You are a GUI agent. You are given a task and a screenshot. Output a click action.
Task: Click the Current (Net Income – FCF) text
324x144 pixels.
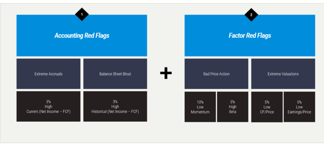[x=48, y=111]
